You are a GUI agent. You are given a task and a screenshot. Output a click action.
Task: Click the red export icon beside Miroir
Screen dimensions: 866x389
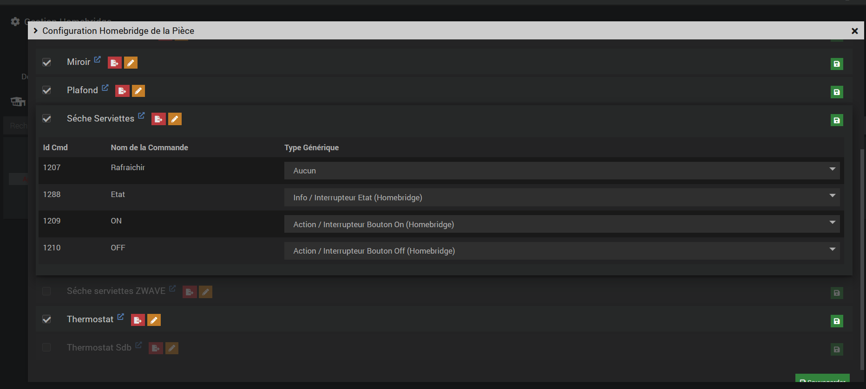[x=114, y=63]
